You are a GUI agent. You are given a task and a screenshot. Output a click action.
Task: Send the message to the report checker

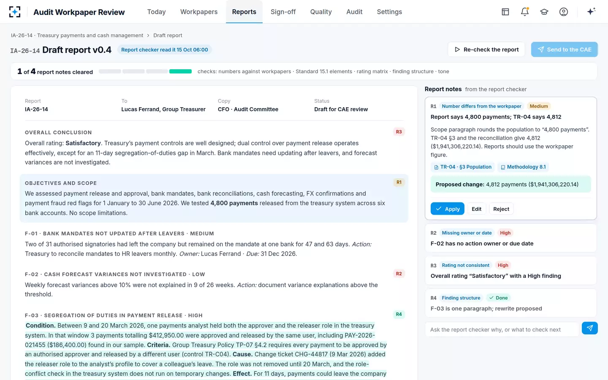coord(589,328)
